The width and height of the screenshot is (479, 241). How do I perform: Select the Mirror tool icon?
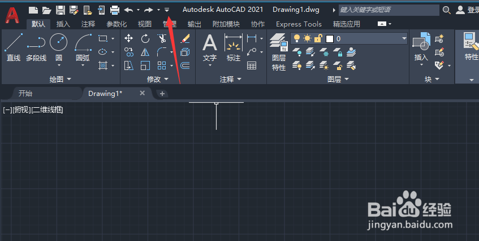(145, 52)
